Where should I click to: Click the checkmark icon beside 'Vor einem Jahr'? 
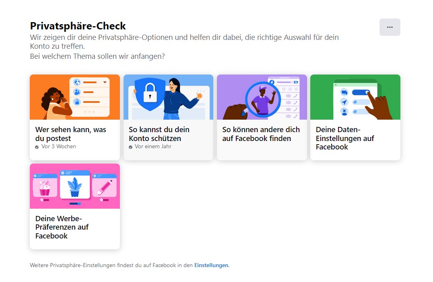pyautogui.click(x=131, y=147)
